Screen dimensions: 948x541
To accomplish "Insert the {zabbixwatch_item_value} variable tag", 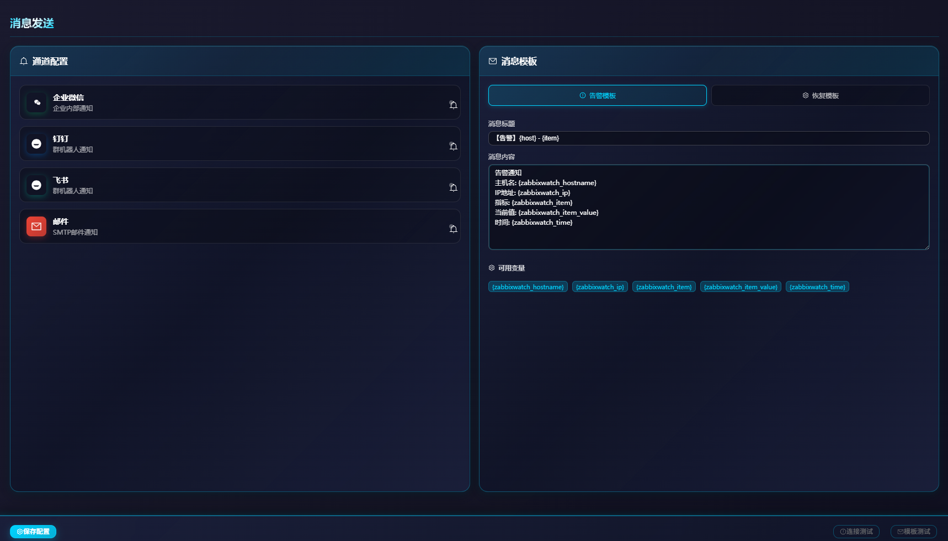I will [741, 287].
